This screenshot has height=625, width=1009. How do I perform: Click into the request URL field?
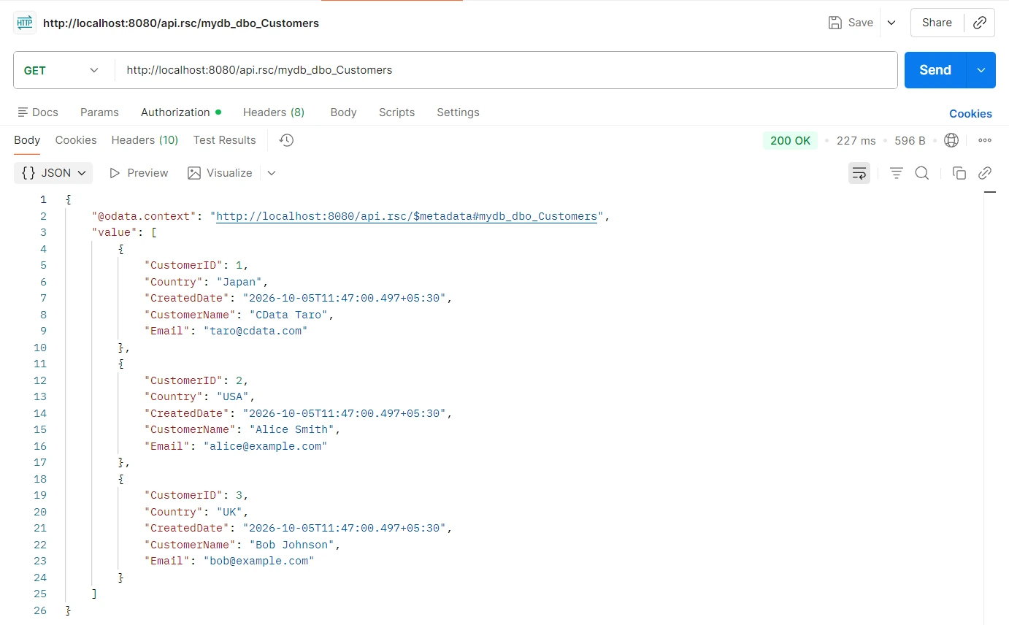[506, 70]
